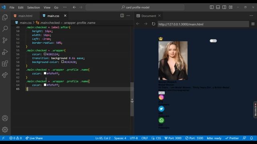The image size is (257, 144).
Task: Click the WhatsApp icon in preview
Action: pos(161,120)
